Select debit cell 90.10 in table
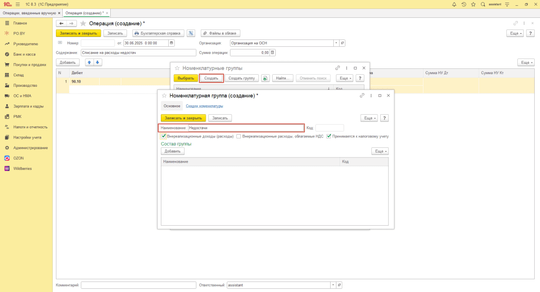Viewport: 540px width, 292px height. tap(84, 82)
